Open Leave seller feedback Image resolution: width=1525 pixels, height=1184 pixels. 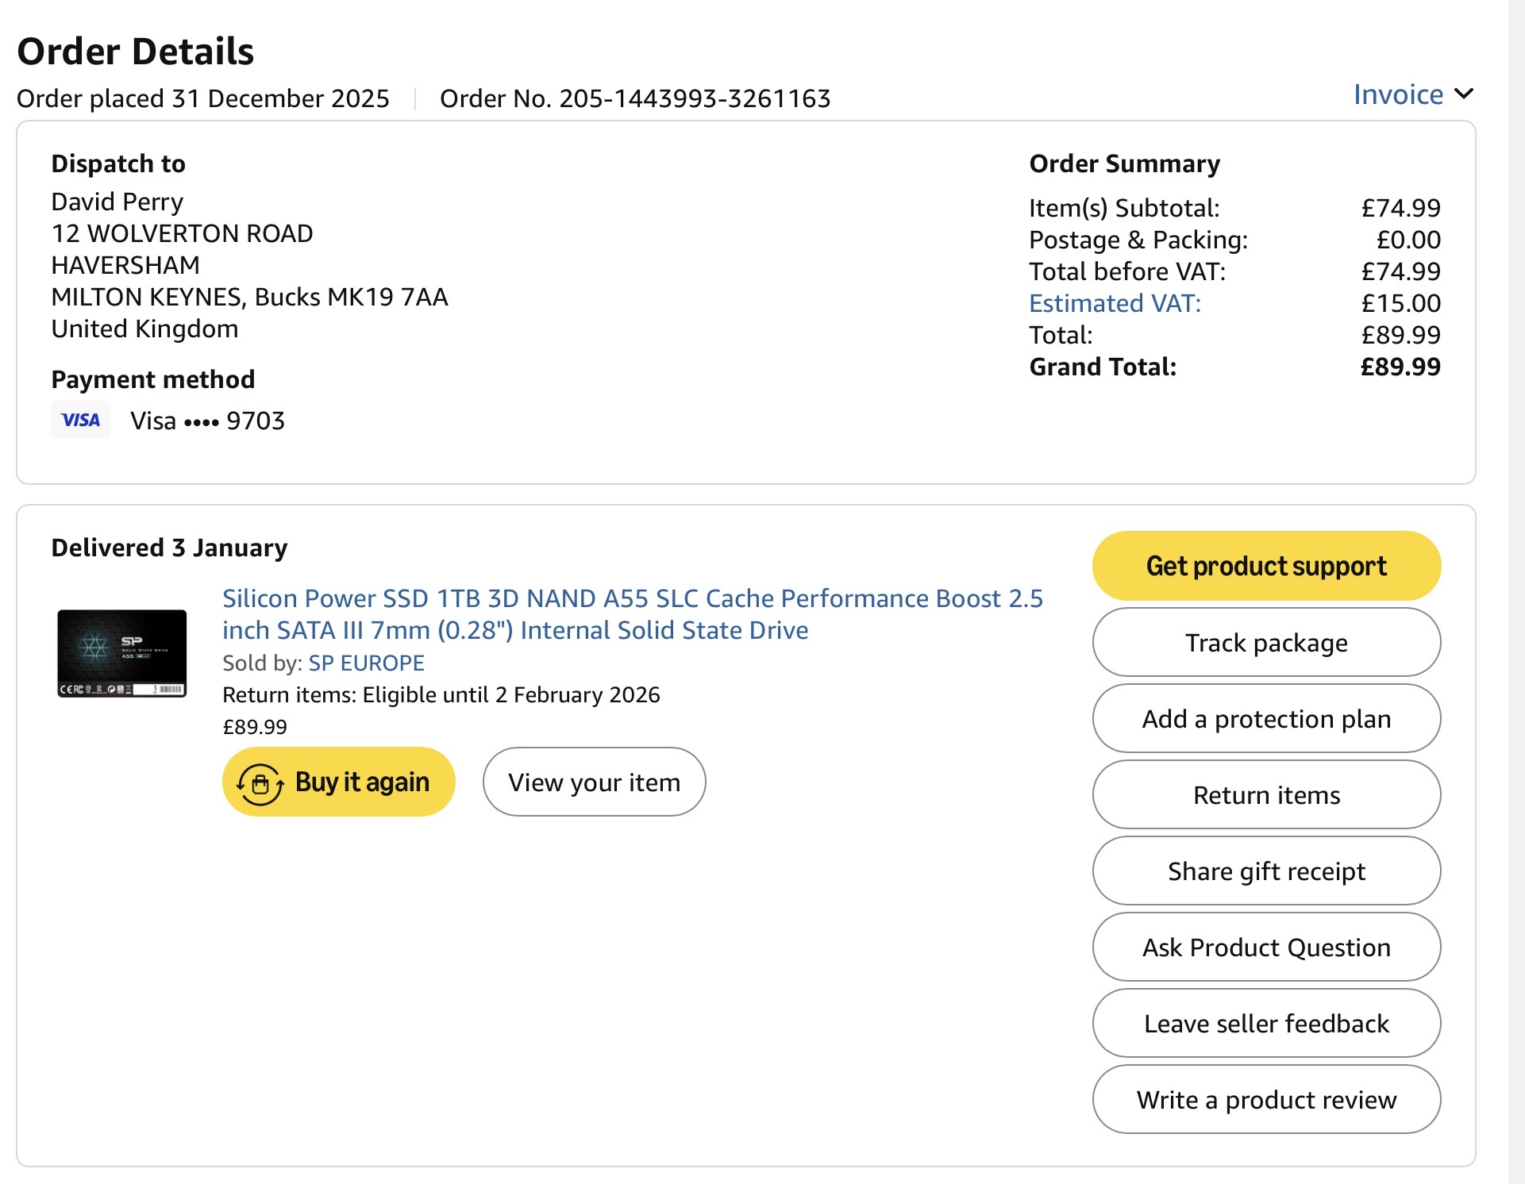pyautogui.click(x=1266, y=1023)
